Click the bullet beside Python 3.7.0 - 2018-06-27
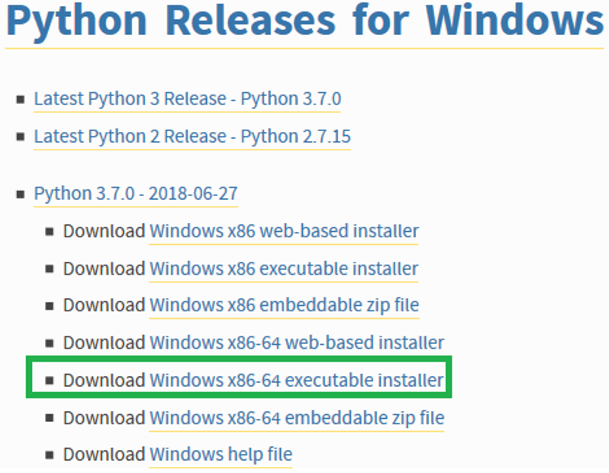This screenshot has width=609, height=473. pos(20,195)
